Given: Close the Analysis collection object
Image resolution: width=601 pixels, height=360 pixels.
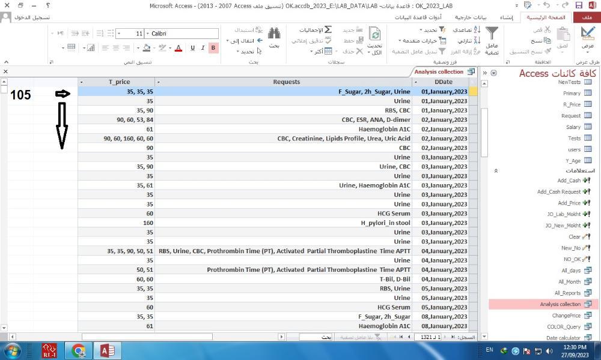Looking at the screenshot, I should point(5,71).
